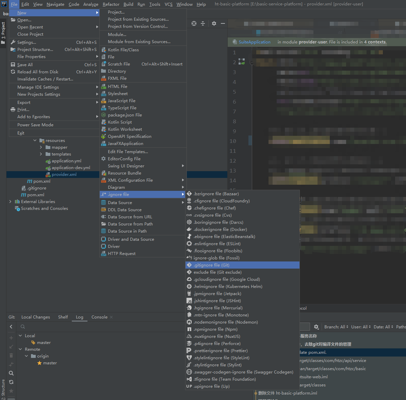Screen dimensions: 406x400
Task: Toggle Power Save Mode
Action: (54, 125)
